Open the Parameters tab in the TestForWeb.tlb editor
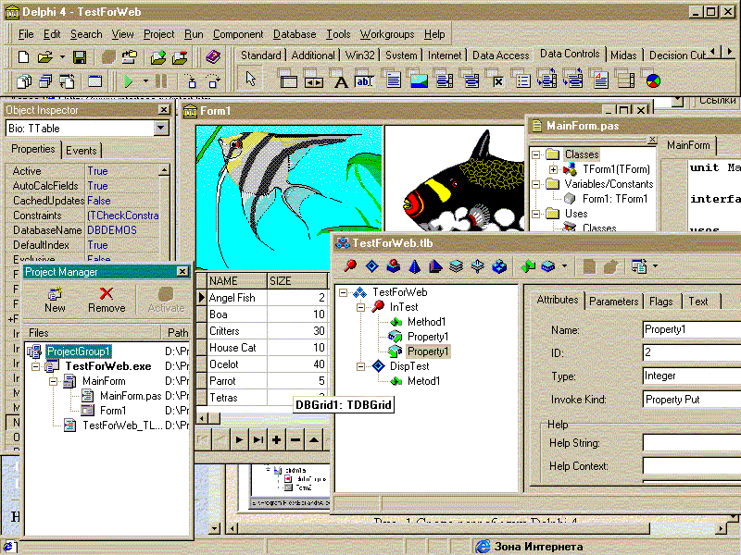The image size is (741, 555). 613,302
